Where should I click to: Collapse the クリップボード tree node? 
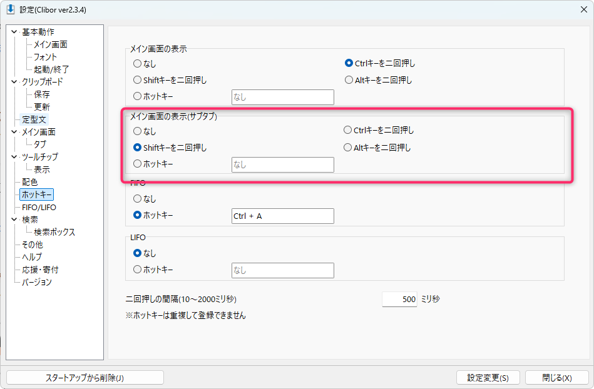click(14, 82)
